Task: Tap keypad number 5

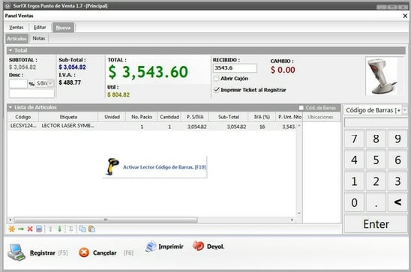Action: coord(376,160)
